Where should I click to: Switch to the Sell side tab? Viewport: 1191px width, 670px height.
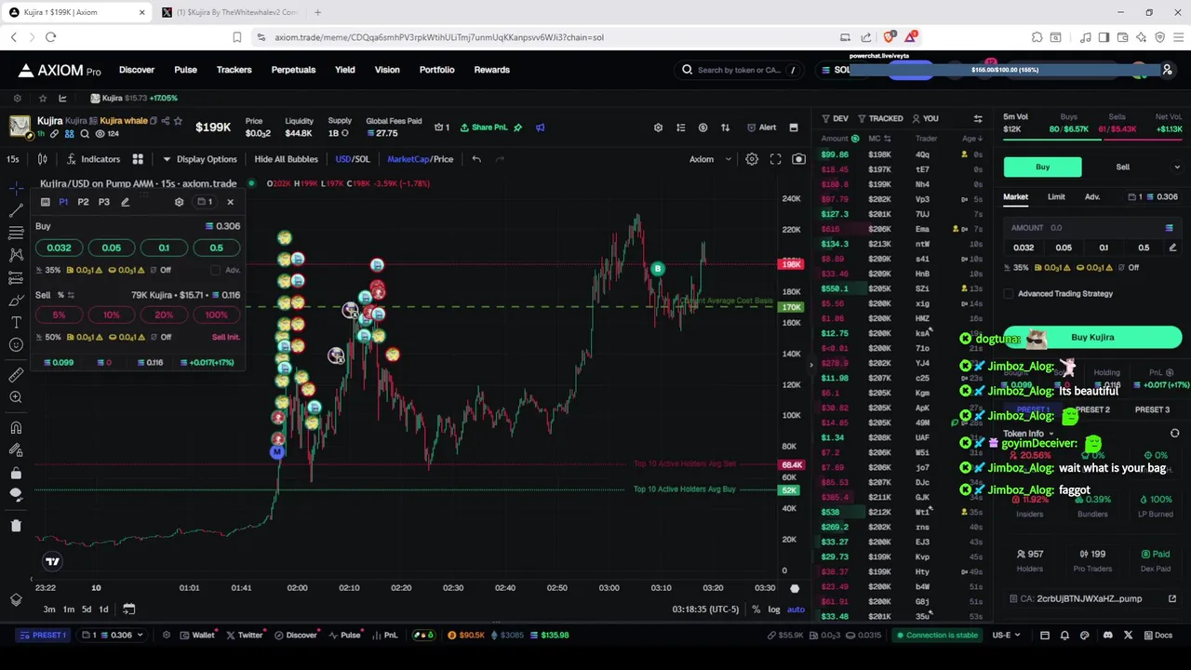point(1122,167)
